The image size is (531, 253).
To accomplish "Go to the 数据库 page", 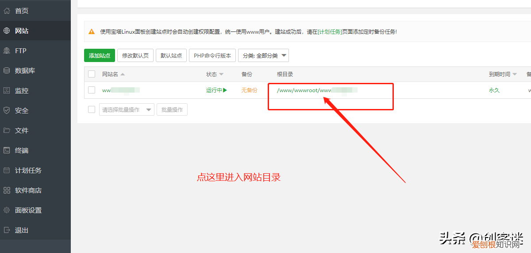I will 25,70.
